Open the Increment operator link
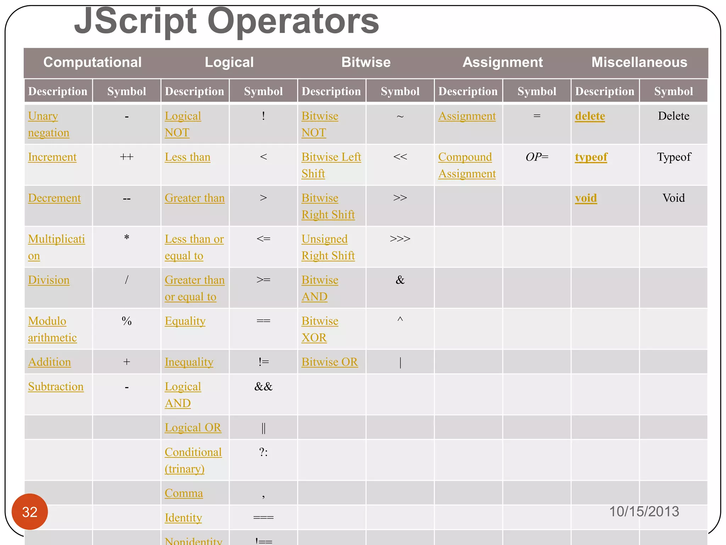This screenshot has height=545, width=726. click(52, 157)
